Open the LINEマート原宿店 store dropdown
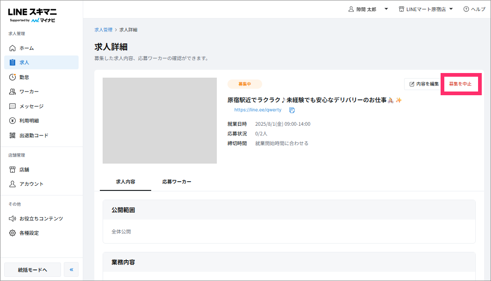Image resolution: width=491 pixels, height=281 pixels. pyautogui.click(x=426, y=9)
